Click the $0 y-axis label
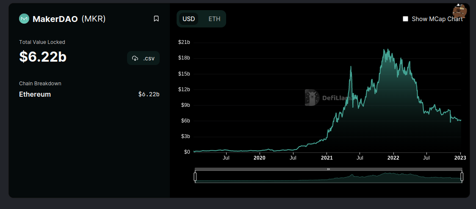 pyautogui.click(x=187, y=152)
